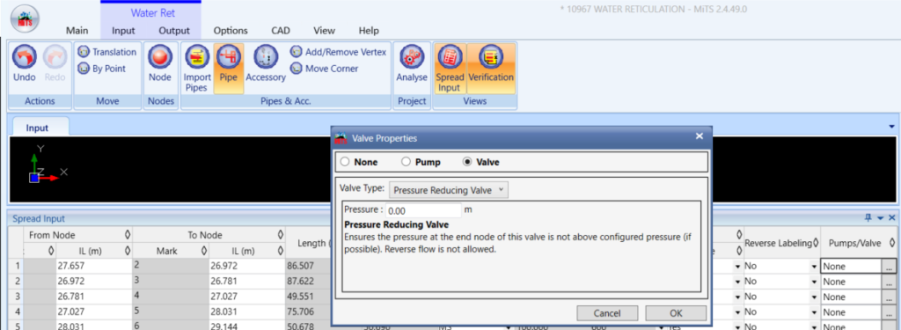Open the Input document tab list dropdown
This screenshot has width=901, height=330.
coord(891,127)
